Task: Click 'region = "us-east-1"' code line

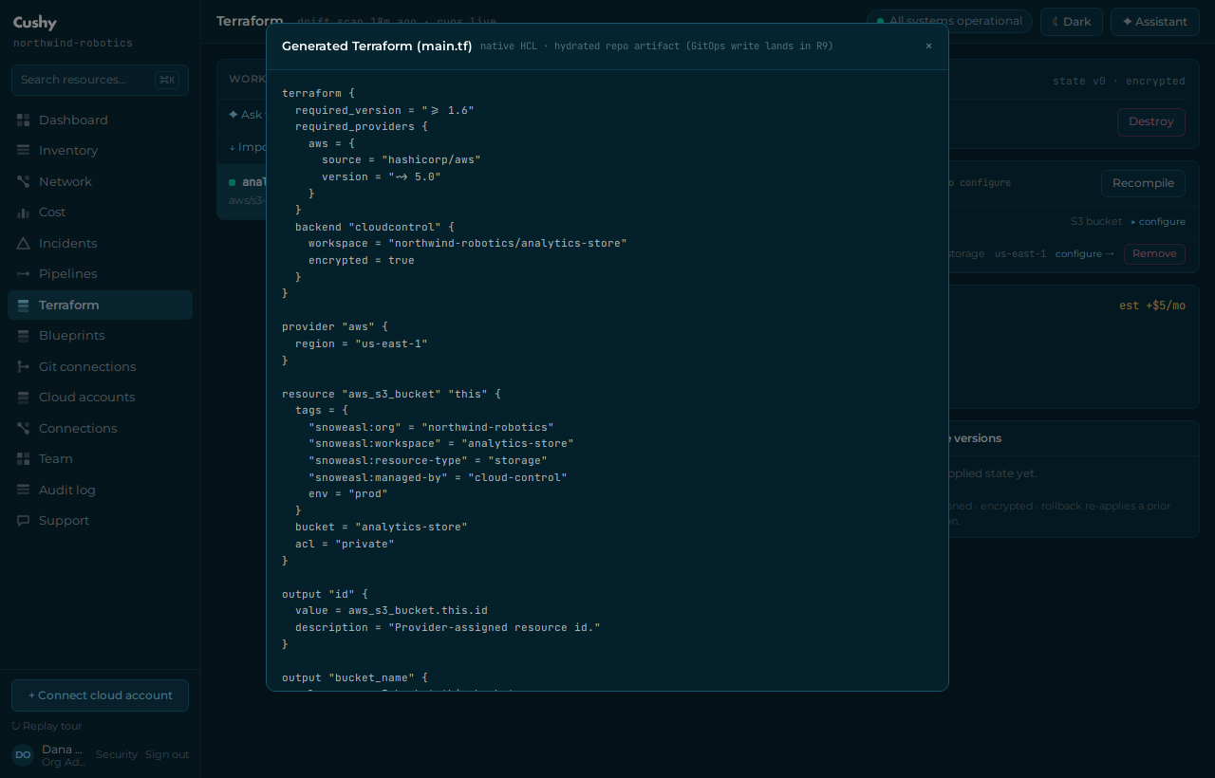Action: (x=362, y=343)
